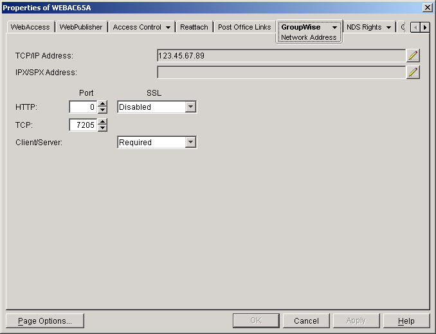Click the HTTP port number field

click(x=83, y=107)
